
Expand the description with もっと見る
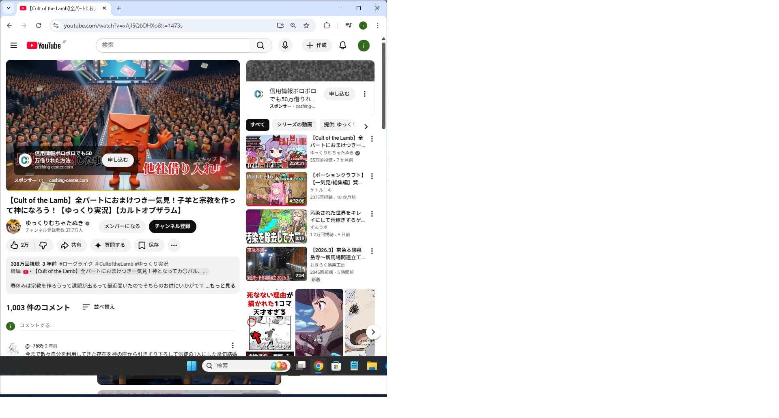(x=220, y=286)
